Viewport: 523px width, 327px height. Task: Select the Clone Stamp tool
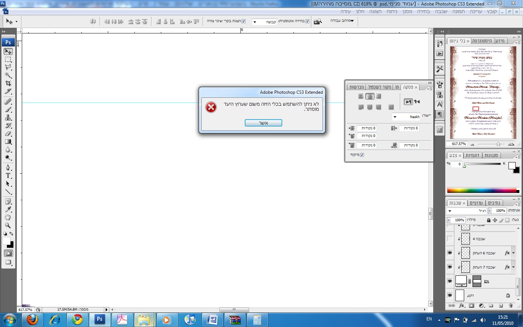pyautogui.click(x=8, y=117)
